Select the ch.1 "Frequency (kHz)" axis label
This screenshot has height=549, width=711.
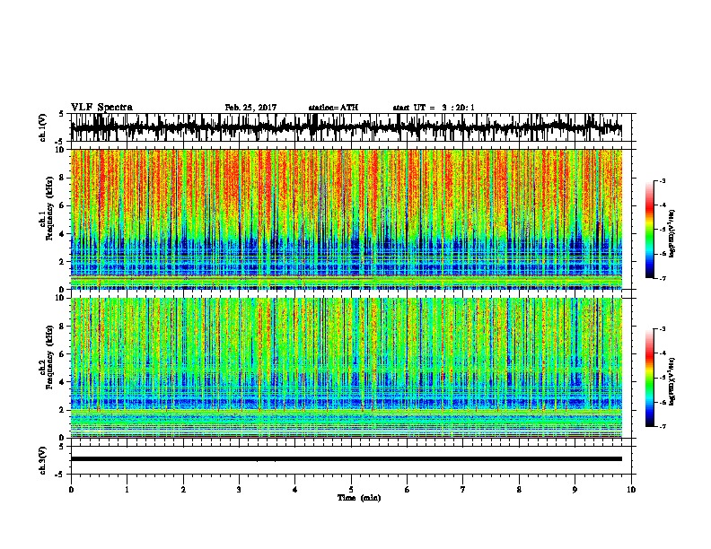[49, 208]
